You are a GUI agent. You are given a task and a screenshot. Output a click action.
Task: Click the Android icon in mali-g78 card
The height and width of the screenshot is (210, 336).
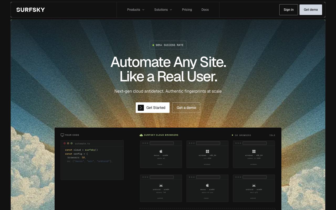click(x=254, y=185)
